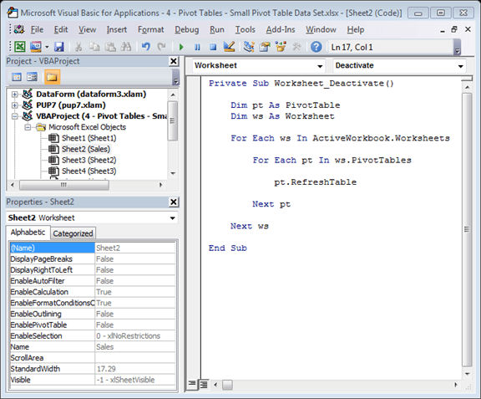Open the Tools menu

tap(246, 29)
